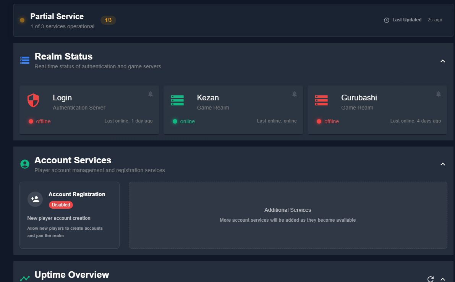Click the 'Additional Services' label
Image resolution: width=455 pixels, height=282 pixels.
[288, 210]
